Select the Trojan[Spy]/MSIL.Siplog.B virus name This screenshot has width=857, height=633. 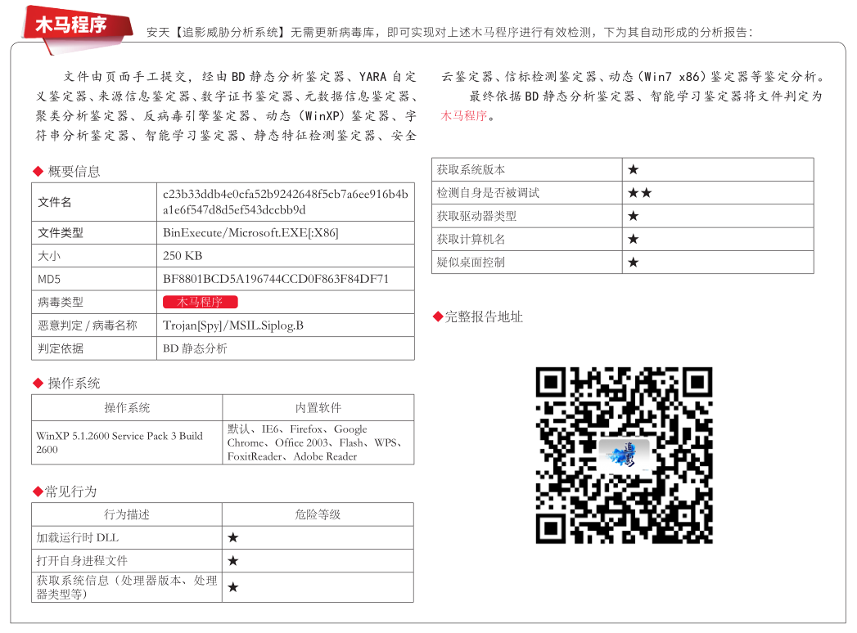(232, 325)
